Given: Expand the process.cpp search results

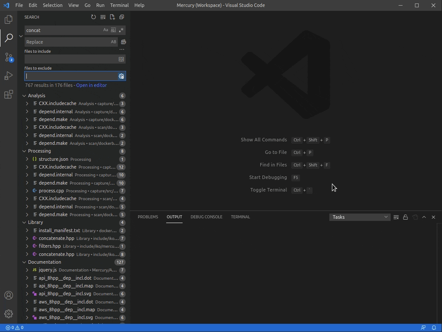Looking at the screenshot, I should [x=27, y=191].
